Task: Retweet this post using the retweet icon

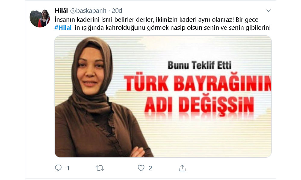Action: [100, 168]
